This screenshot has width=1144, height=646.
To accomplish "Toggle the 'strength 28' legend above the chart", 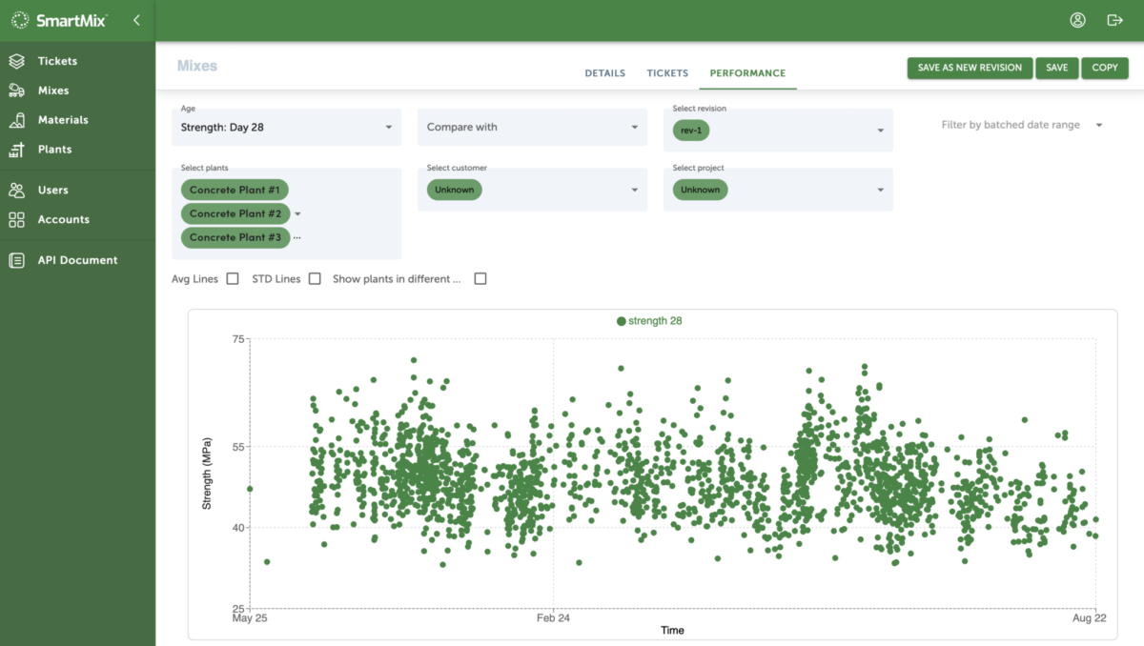I will point(649,321).
